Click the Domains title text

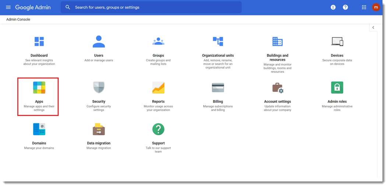[x=39, y=143]
